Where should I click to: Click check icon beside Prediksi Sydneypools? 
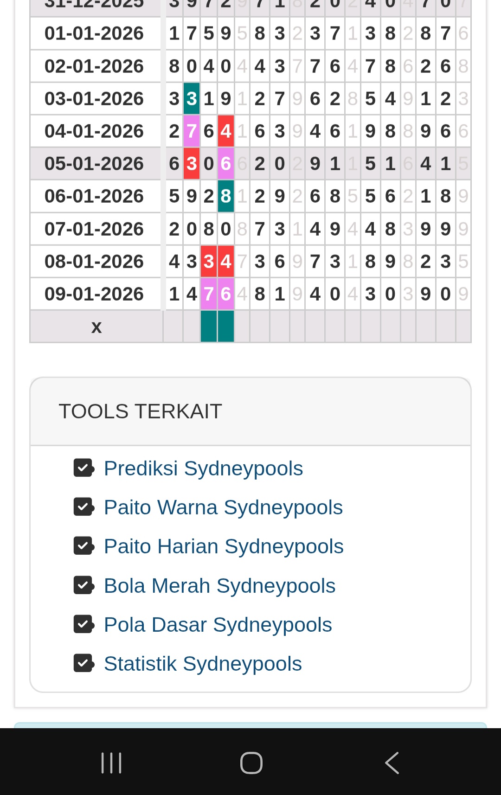point(83,468)
